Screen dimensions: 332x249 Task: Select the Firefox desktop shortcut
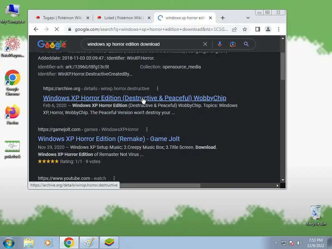tap(13, 114)
